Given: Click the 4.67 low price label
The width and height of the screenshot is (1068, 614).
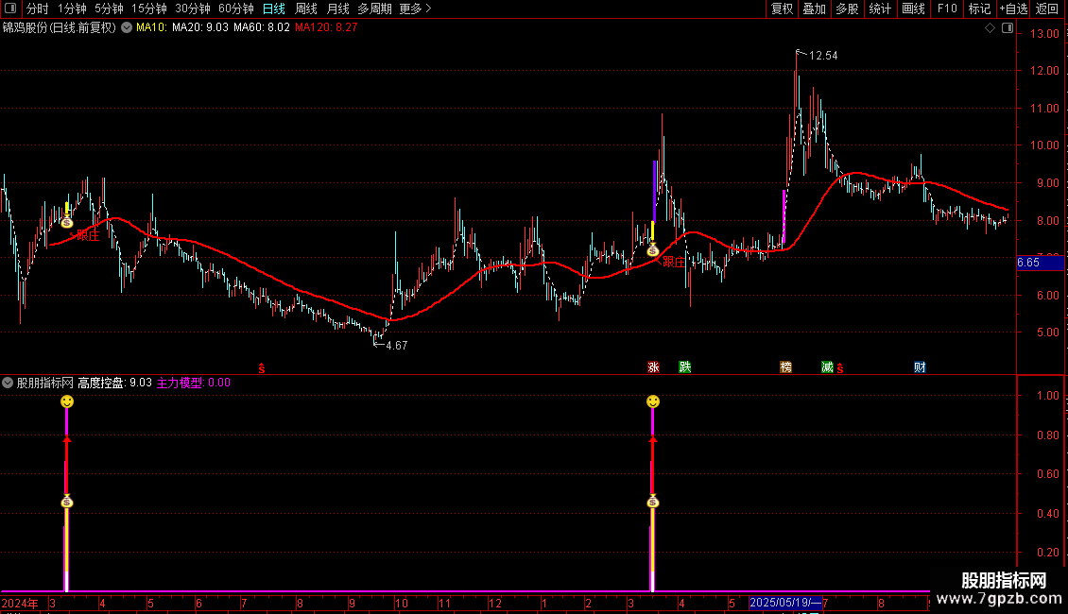Looking at the screenshot, I should 396,345.
